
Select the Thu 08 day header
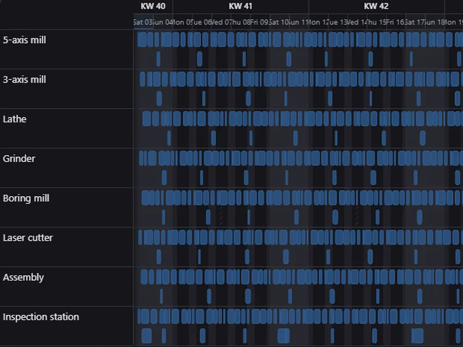241,22
